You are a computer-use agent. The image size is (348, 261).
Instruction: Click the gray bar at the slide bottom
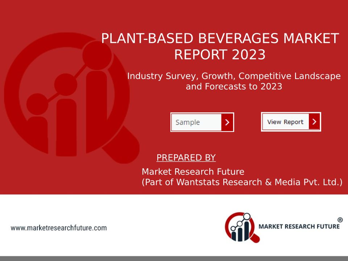tap(174, 258)
